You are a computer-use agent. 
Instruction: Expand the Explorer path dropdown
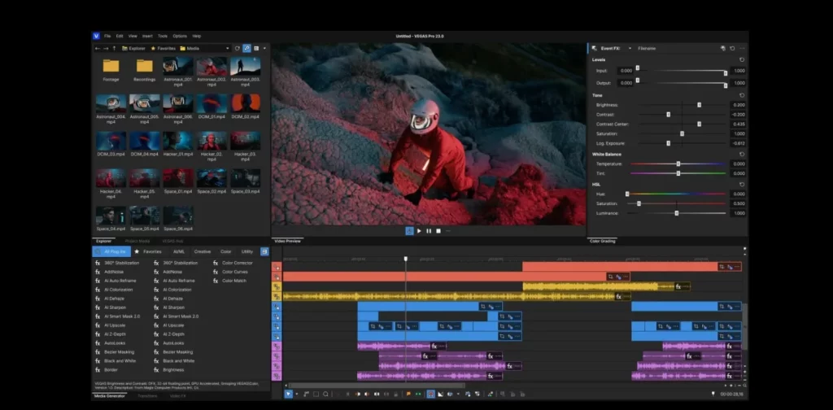click(228, 48)
